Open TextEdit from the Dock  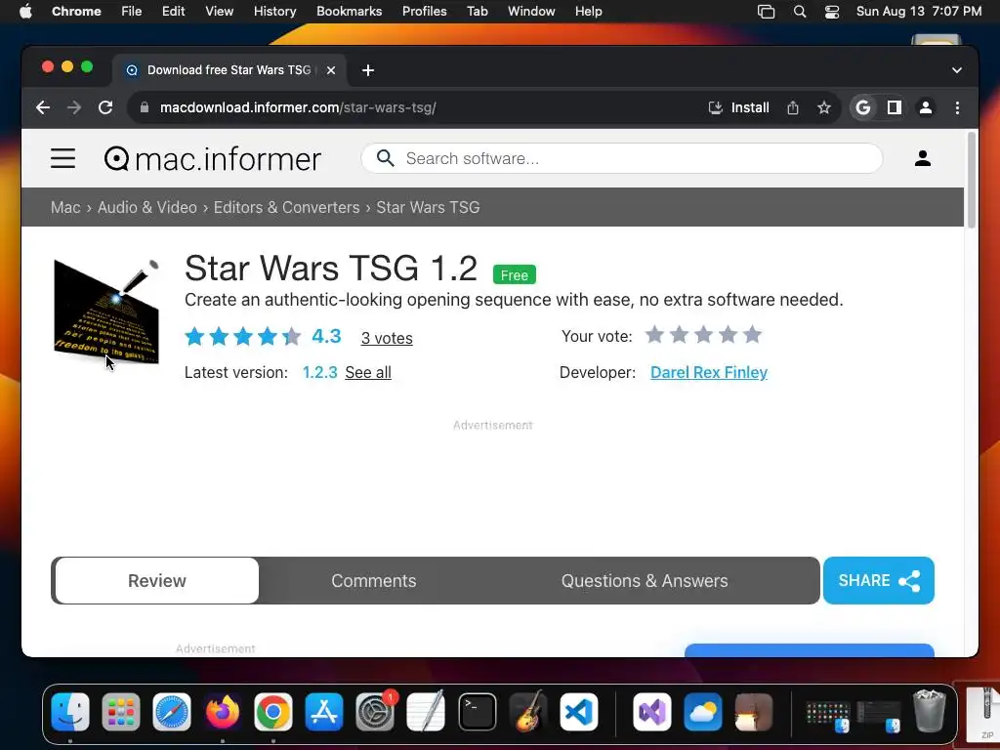pos(426,712)
